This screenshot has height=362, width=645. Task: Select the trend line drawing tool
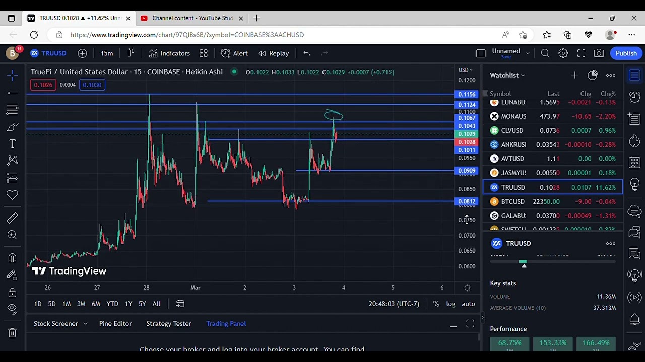pyautogui.click(x=13, y=93)
